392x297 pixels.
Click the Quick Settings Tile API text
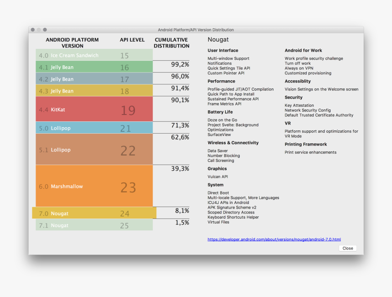229,68
